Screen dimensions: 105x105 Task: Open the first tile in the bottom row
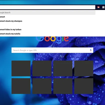coord(21,86)
